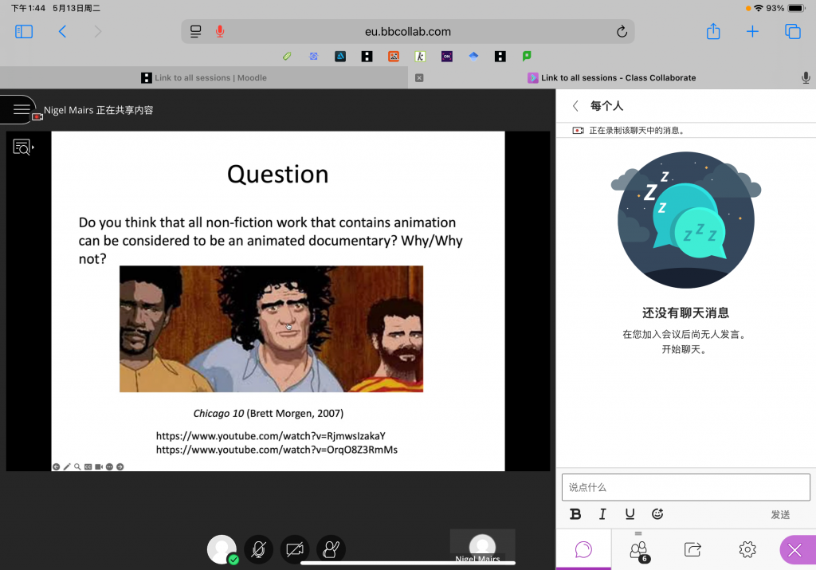
Task: Show the tab overview
Action: (x=793, y=32)
